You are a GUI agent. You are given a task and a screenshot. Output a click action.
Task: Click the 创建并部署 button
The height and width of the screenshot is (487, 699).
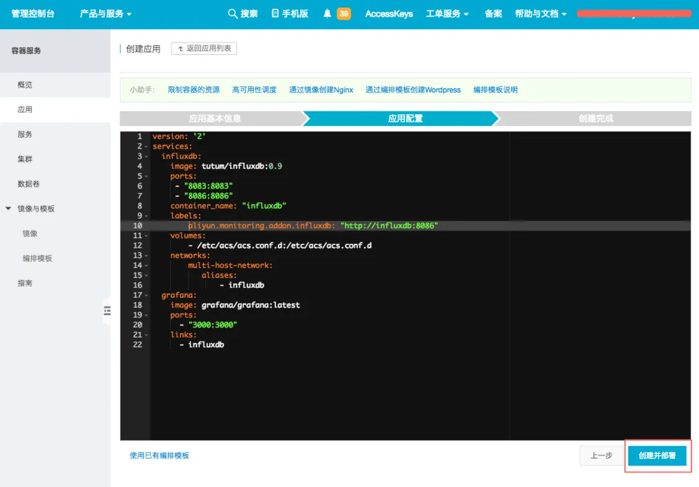click(x=657, y=455)
